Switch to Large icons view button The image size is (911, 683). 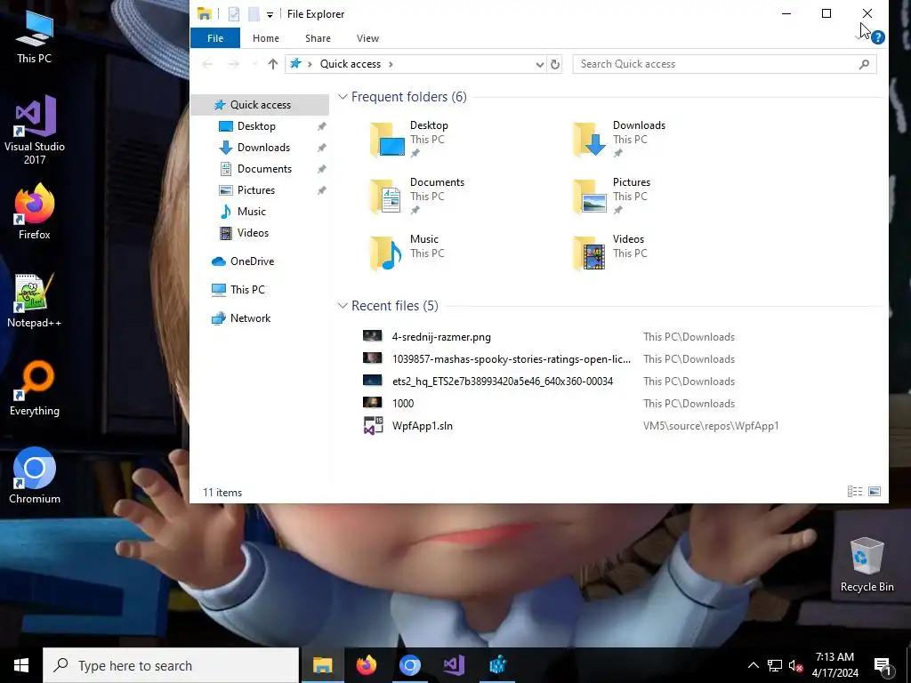[875, 492]
